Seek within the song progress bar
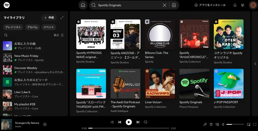Screen dimensions: 258x131 129,128
